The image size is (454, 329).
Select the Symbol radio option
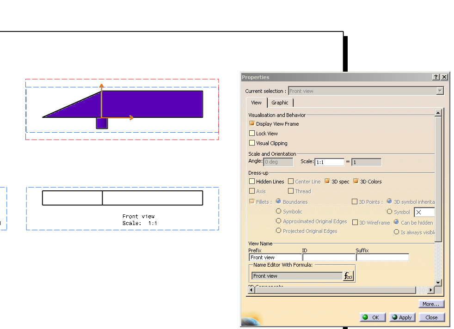tap(389, 212)
